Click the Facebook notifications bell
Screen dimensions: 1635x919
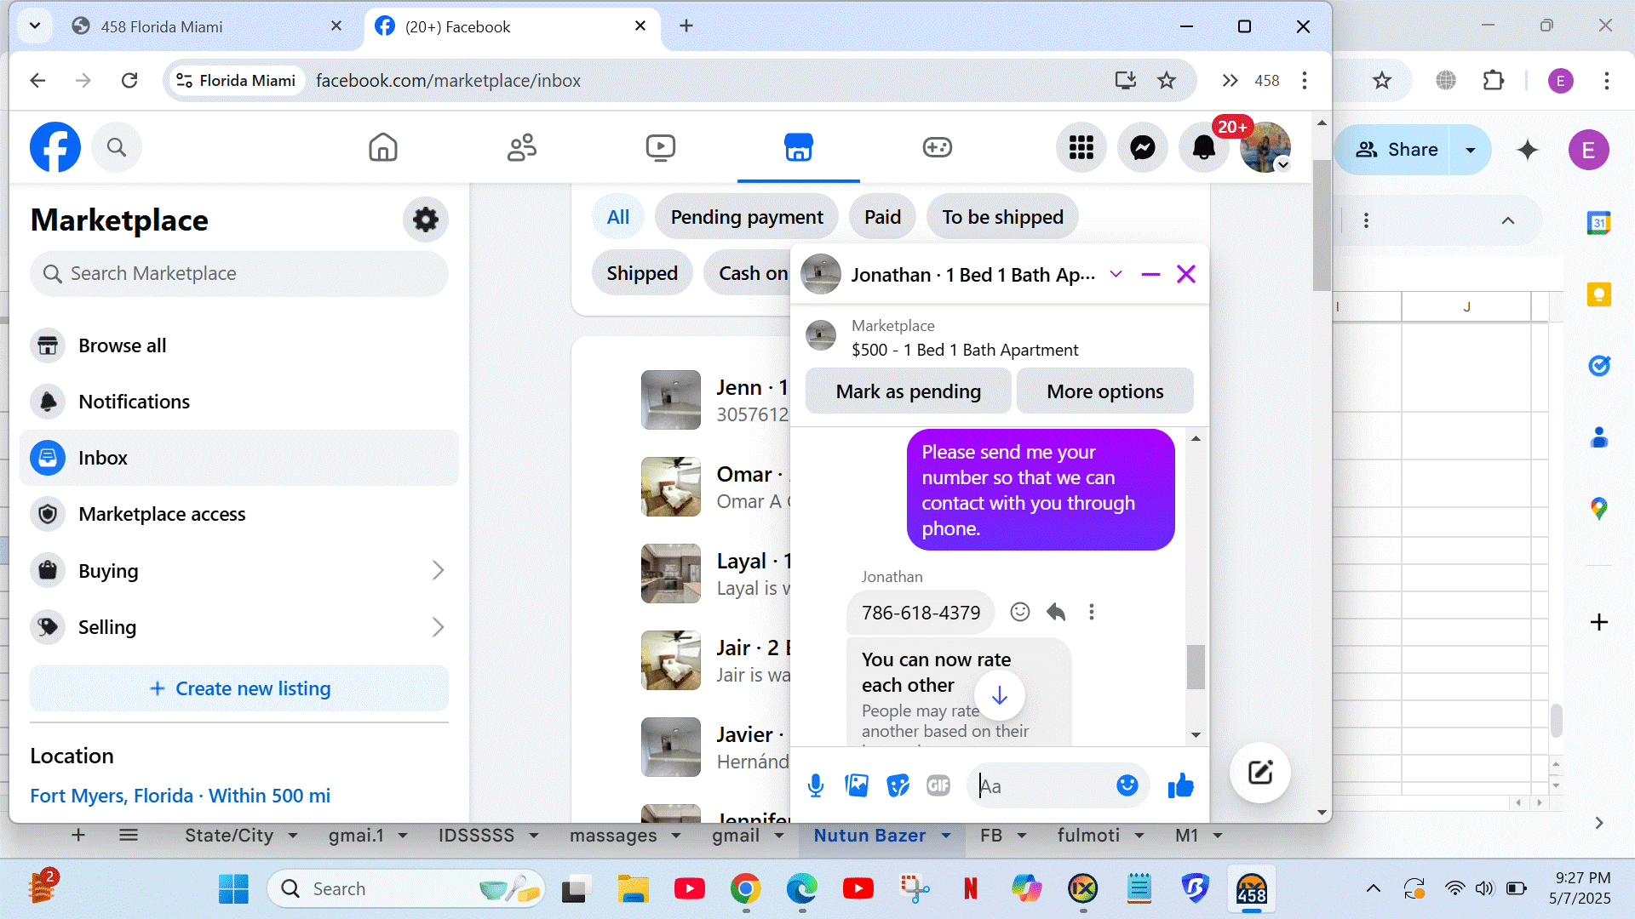pos(1203,148)
